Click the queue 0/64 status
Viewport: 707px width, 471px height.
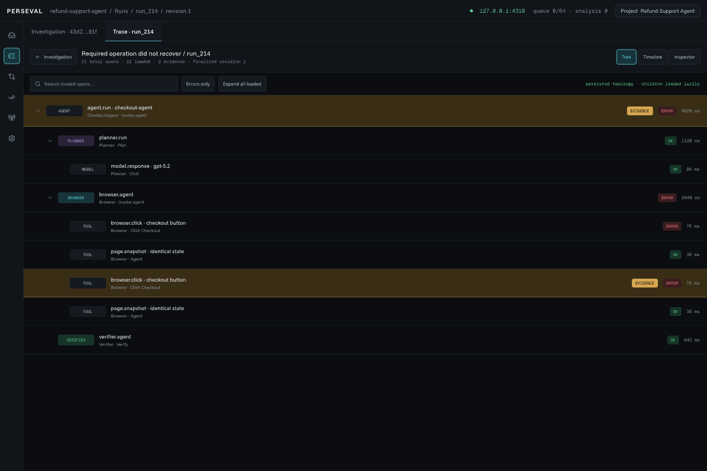[x=549, y=11]
